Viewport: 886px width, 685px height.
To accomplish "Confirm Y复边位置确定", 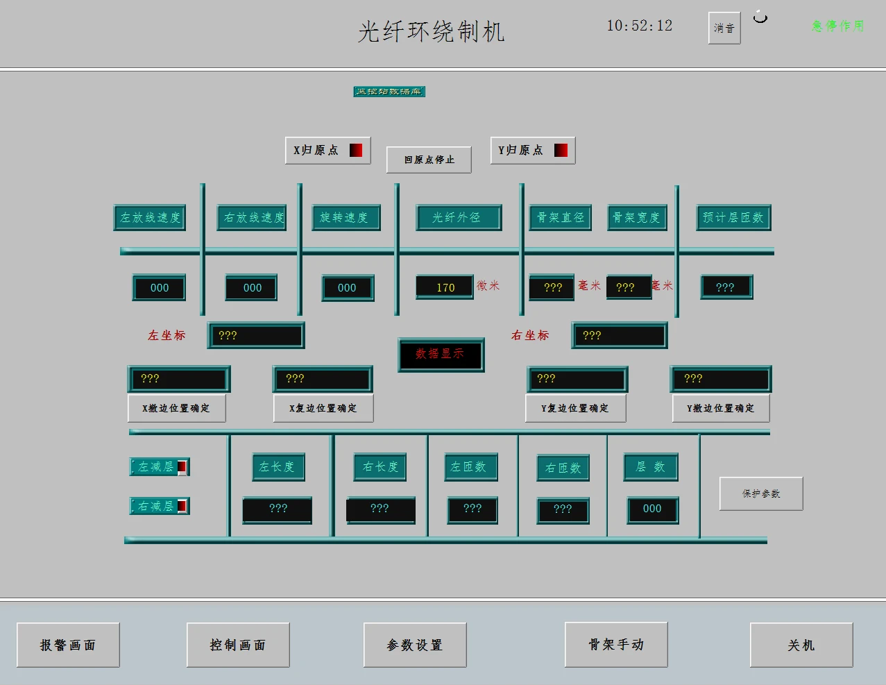I will (x=575, y=408).
